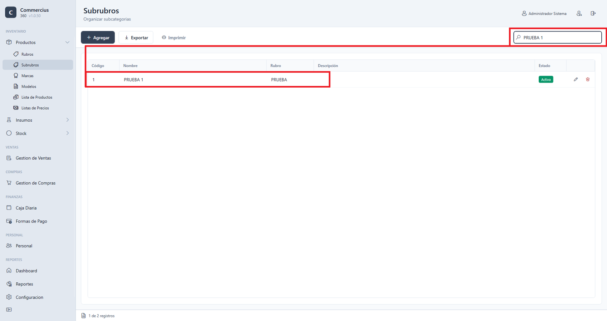Edit PRUEBA 1 row with pencil icon

tap(576, 79)
